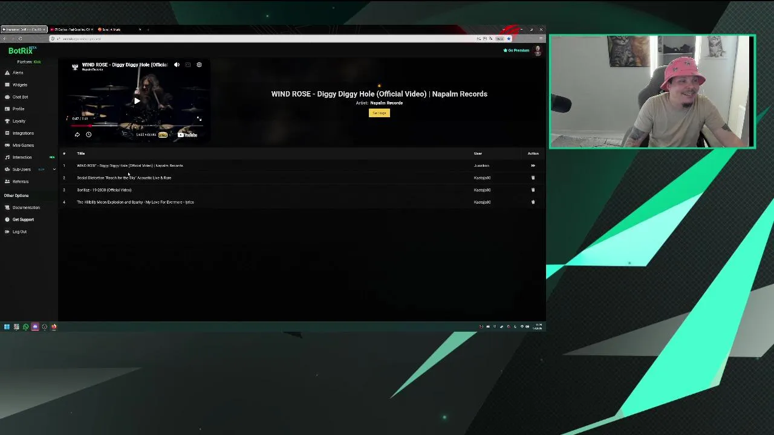Open the Widgets sidebar section
The height and width of the screenshot is (435, 774).
pyautogui.click(x=19, y=85)
